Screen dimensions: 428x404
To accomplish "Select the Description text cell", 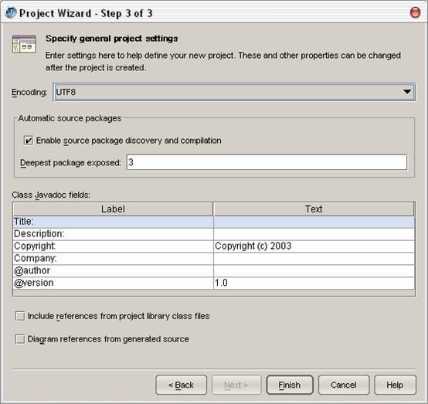I will [314, 234].
